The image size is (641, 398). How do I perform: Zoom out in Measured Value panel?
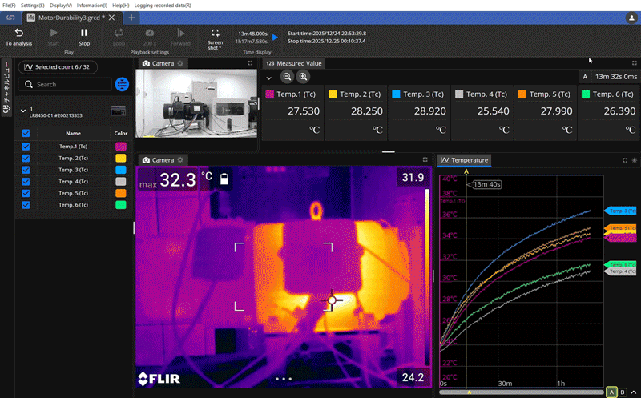287,77
